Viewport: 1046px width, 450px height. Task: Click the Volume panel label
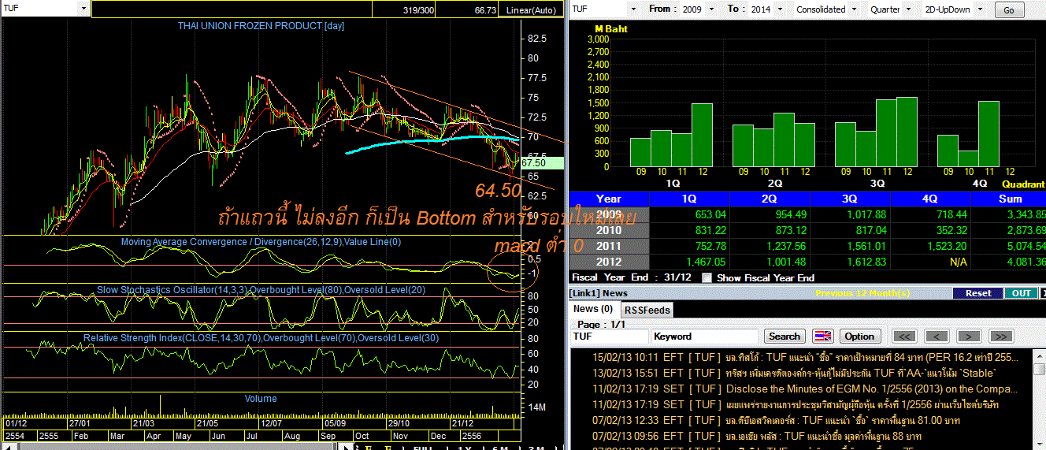pyautogui.click(x=261, y=399)
